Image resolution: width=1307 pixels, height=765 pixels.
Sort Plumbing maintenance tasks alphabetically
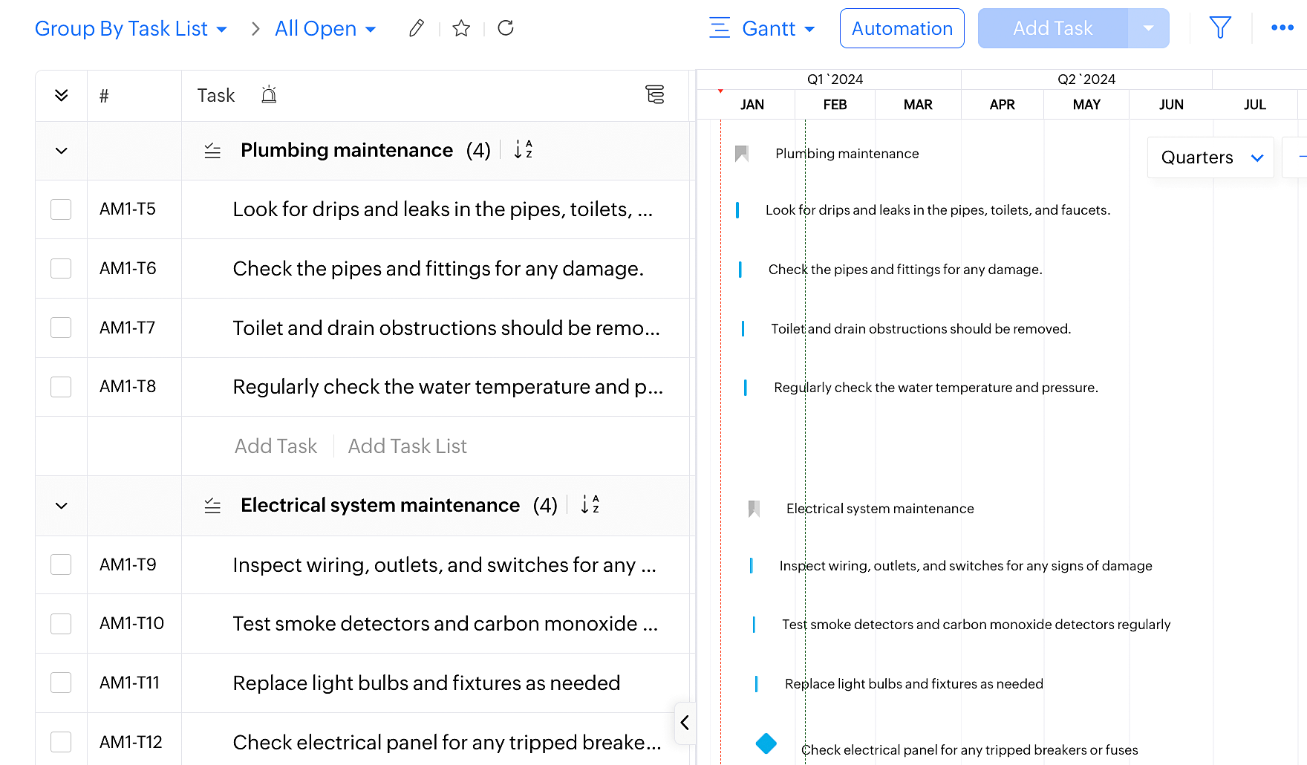click(523, 150)
